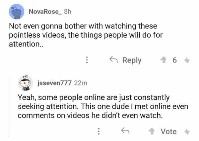Click the Vote label on jsseven777's comment

168,131
